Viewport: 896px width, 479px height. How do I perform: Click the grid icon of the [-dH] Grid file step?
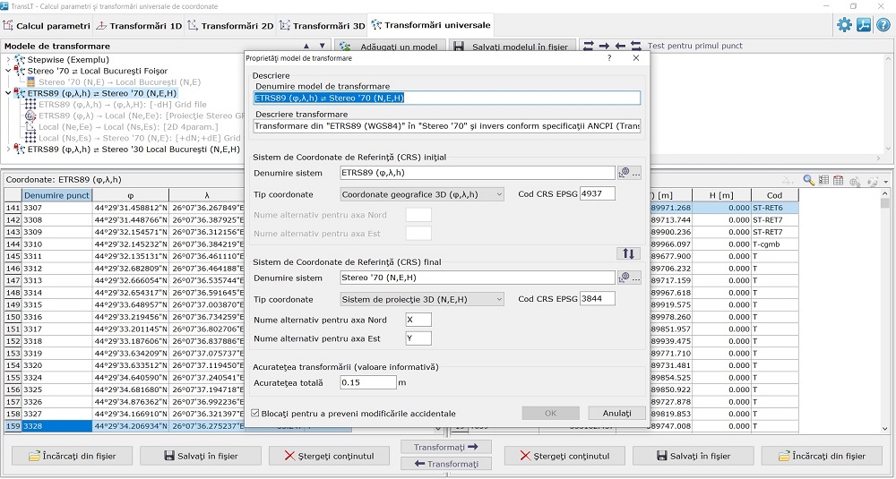(x=30, y=105)
